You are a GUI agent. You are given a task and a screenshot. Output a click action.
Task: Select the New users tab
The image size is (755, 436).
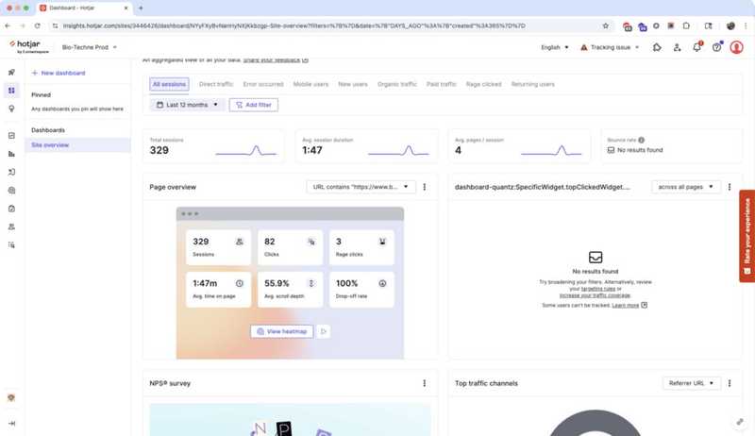click(352, 84)
